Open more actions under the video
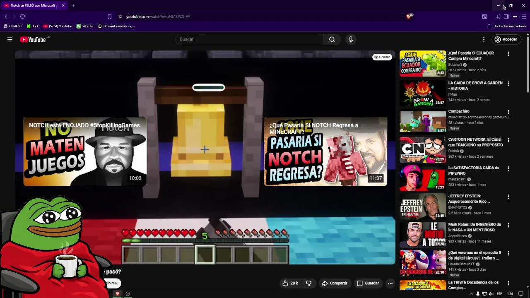Image resolution: width=530 pixels, height=298 pixels. click(390, 283)
